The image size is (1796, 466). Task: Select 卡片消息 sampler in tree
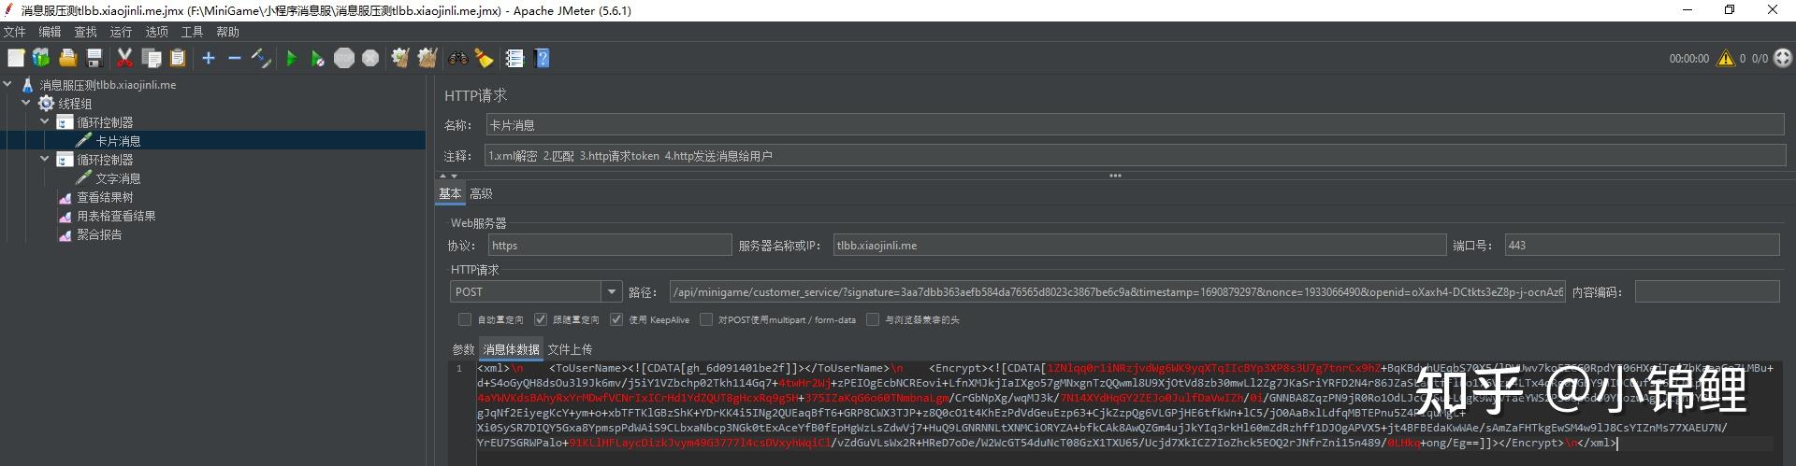pyautogui.click(x=118, y=141)
